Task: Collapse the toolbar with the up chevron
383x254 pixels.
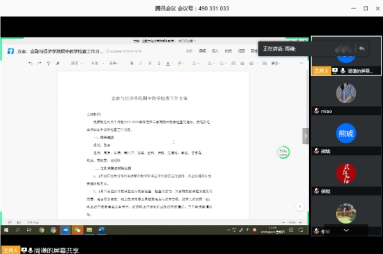Action: coord(301,63)
